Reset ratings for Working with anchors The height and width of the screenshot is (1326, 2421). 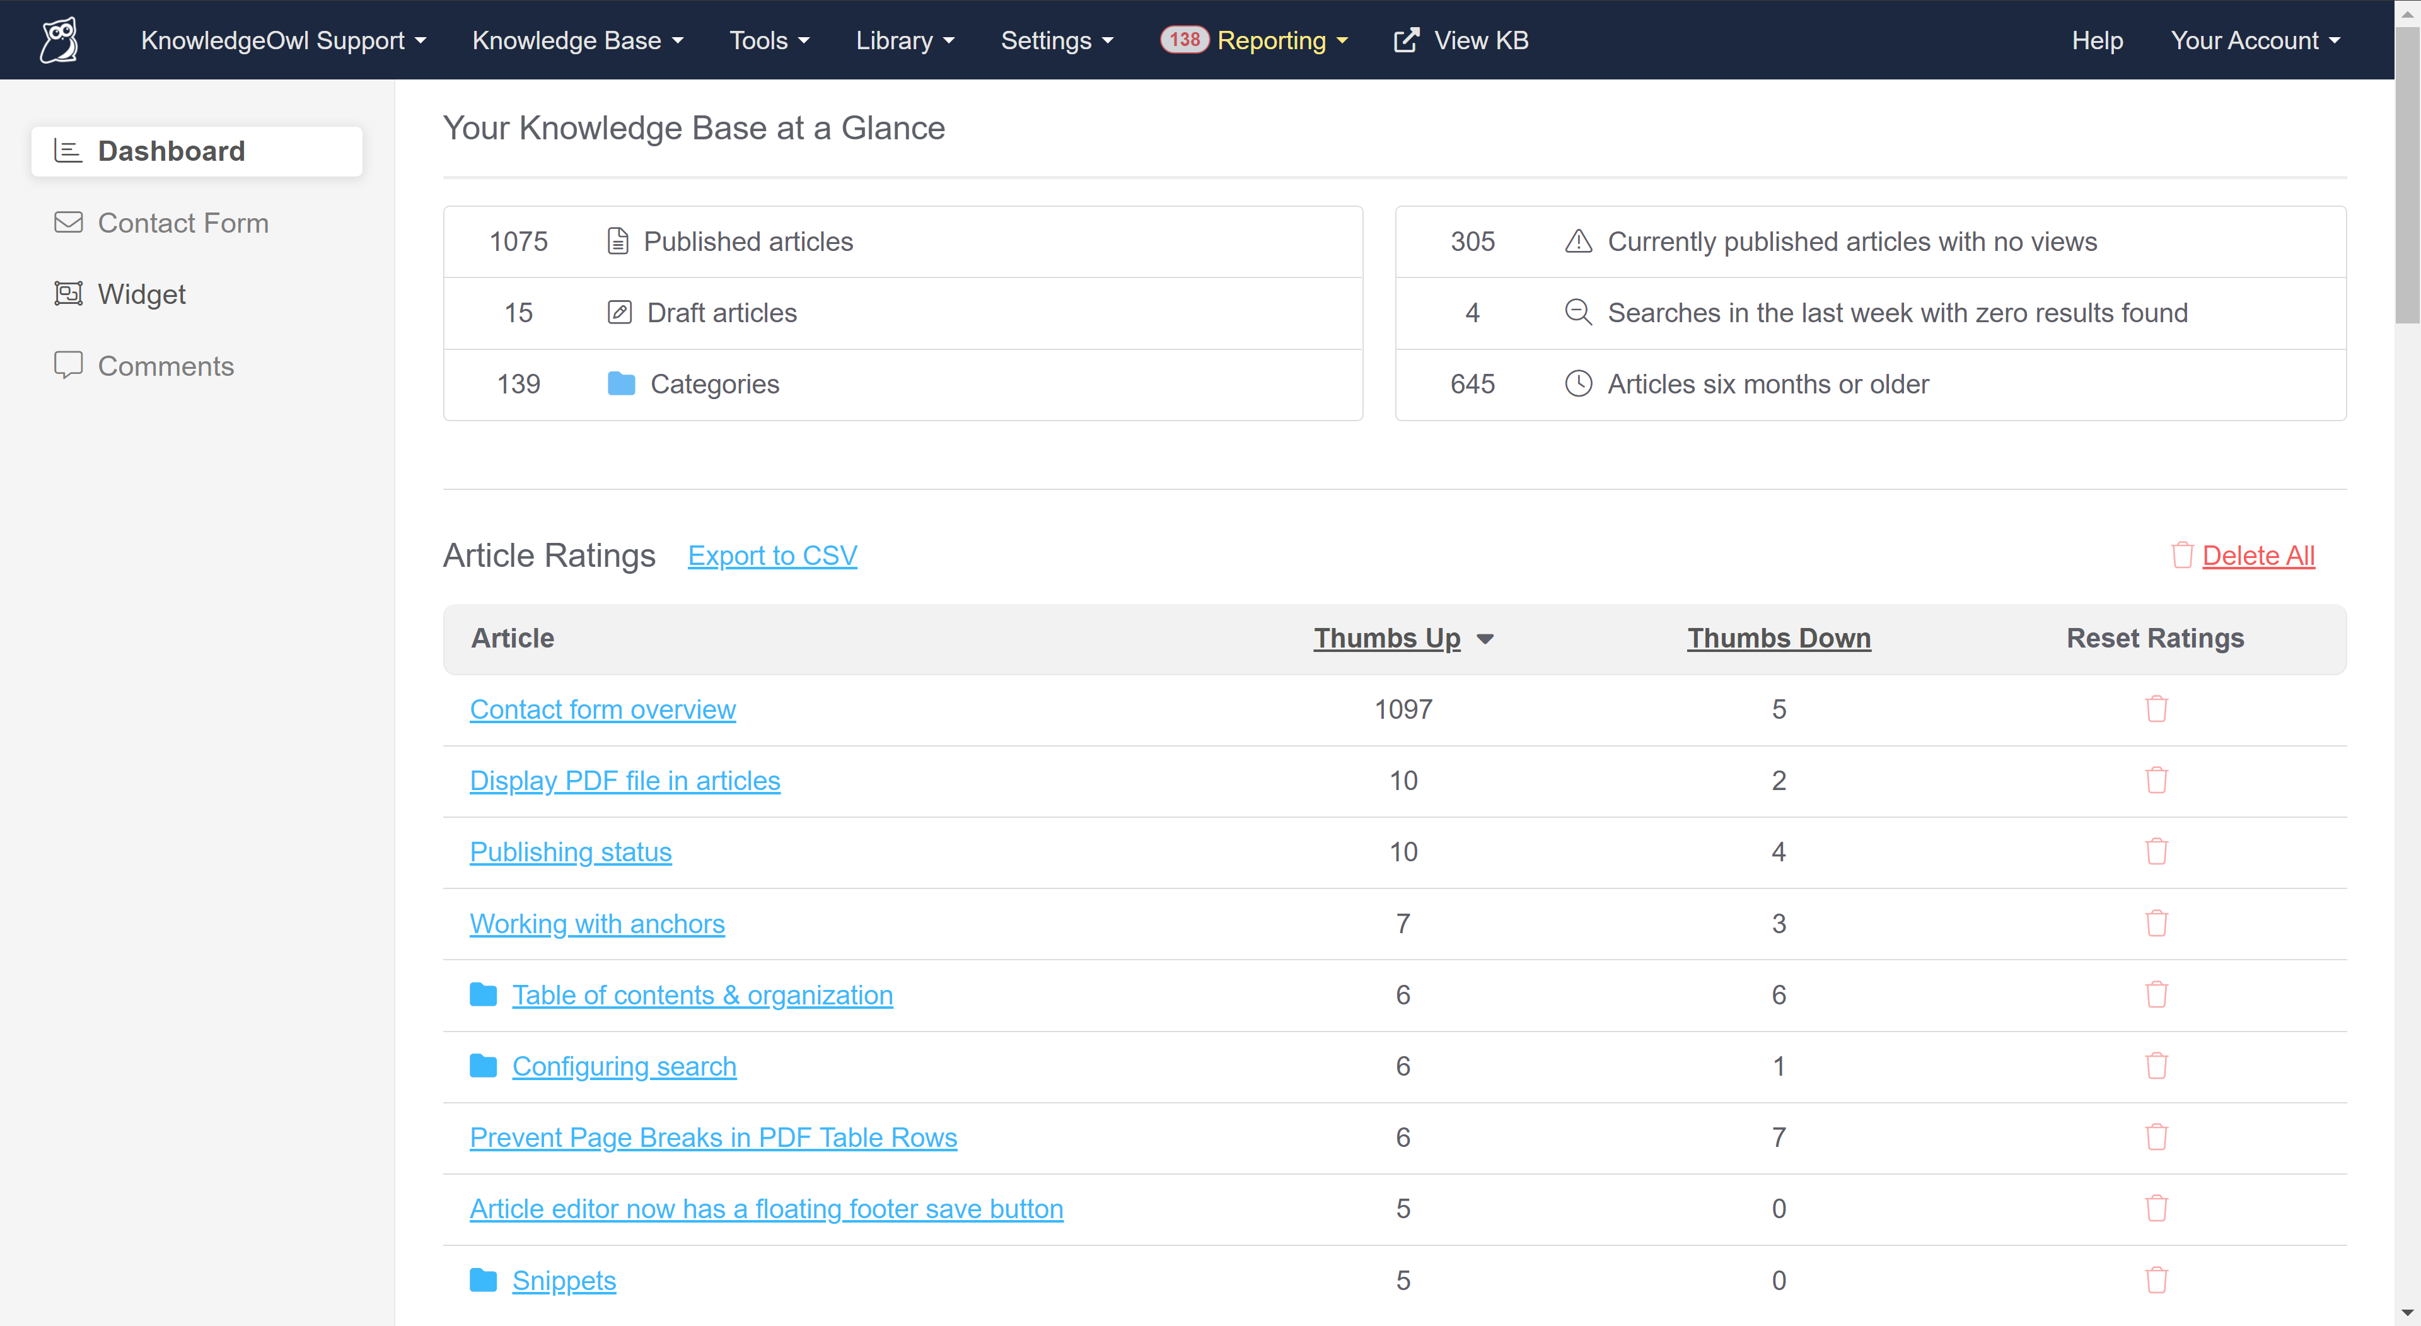(2156, 924)
